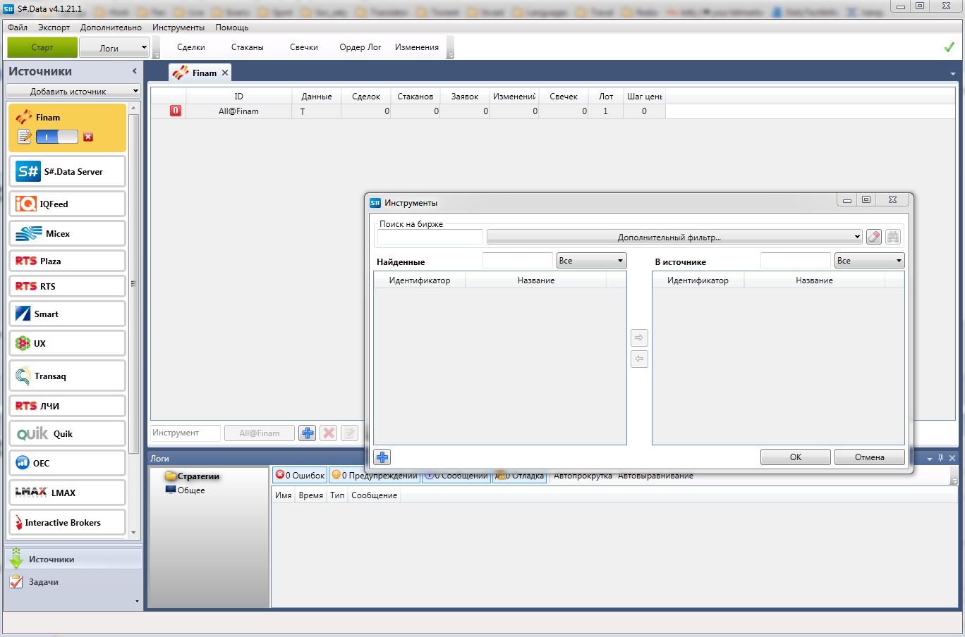This screenshot has height=637, width=965.
Task: Click blue plus icon next to All@Finam
Action: coord(307,433)
